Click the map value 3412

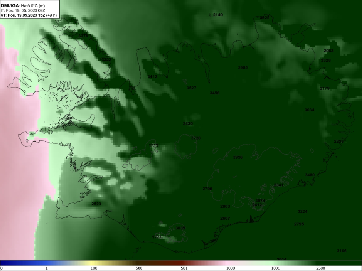(152, 77)
